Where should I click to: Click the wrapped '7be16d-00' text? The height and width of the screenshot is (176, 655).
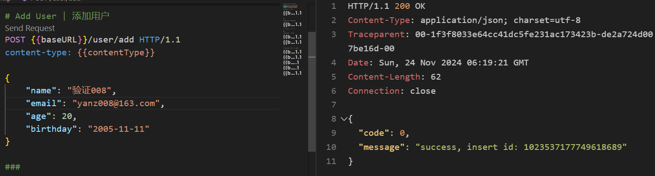[371, 49]
